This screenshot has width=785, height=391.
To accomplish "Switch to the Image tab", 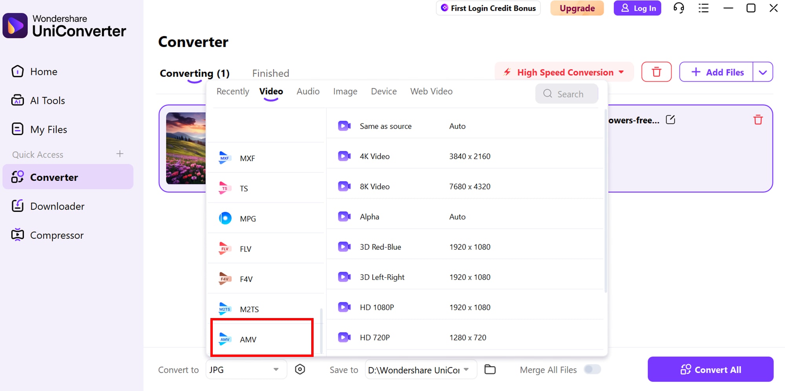I will coord(345,91).
